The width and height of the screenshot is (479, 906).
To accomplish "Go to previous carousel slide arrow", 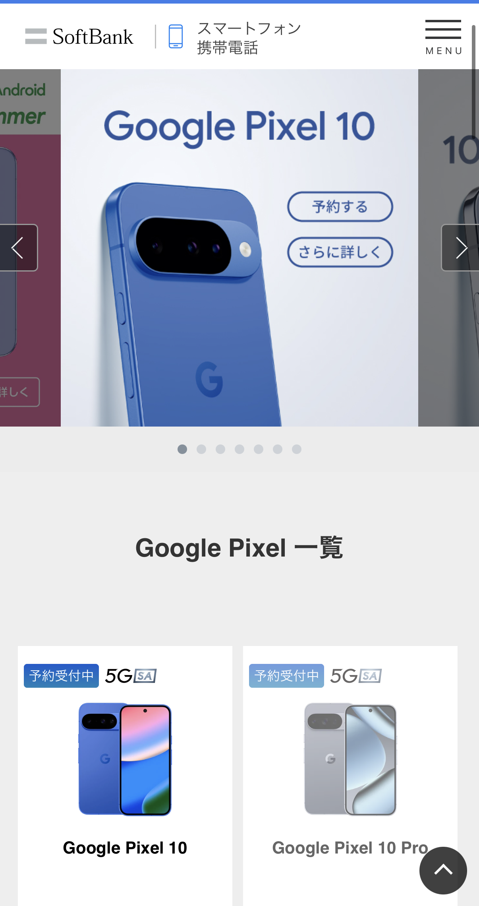I will coord(18,248).
